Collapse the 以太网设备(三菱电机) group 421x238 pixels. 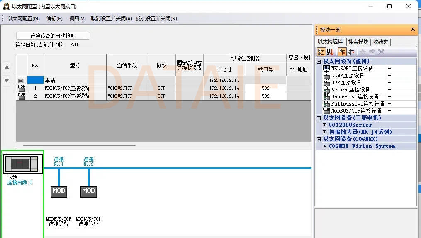[319, 118]
